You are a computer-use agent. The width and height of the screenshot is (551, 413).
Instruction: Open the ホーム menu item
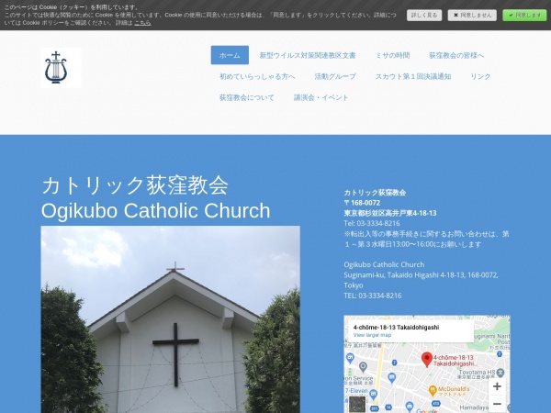click(x=230, y=55)
